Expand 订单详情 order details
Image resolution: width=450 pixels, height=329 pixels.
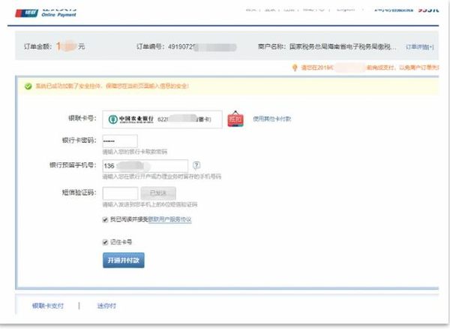click(x=419, y=47)
